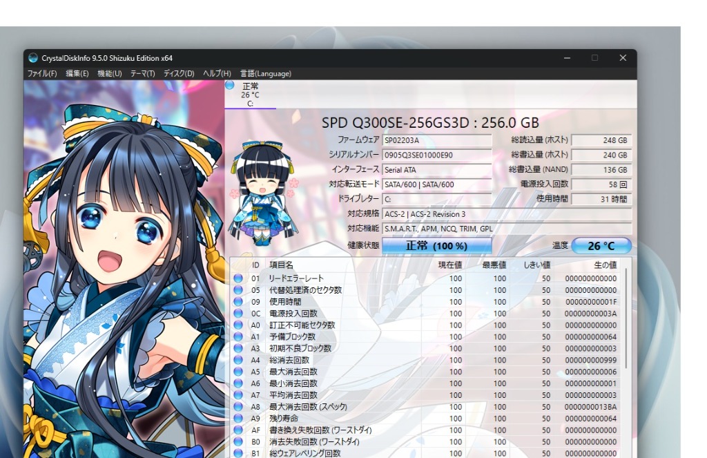Click raw value 00000000001F
Viewport: 707px width, 458px height.
pyautogui.click(x=591, y=302)
